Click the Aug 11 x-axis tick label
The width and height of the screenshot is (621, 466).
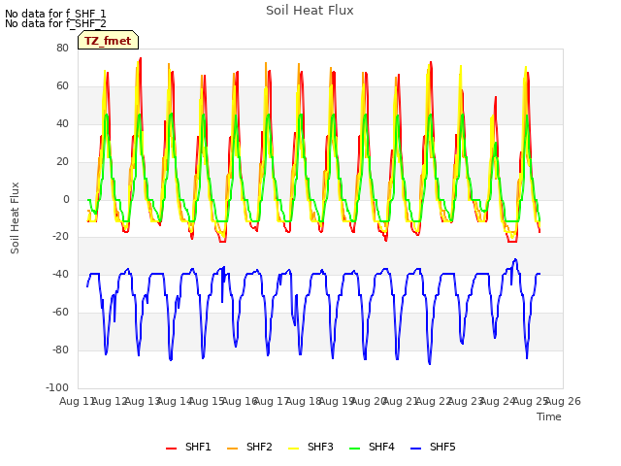[x=77, y=401]
